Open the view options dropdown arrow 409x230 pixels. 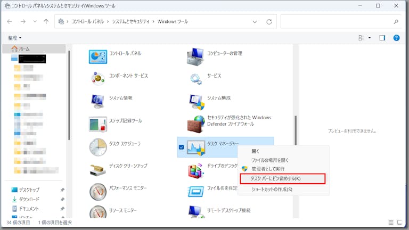tap(370, 38)
